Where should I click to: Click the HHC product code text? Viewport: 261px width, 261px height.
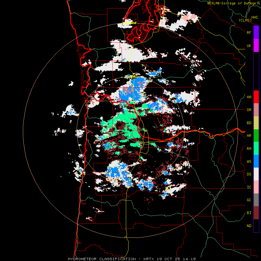[x=255, y=17]
